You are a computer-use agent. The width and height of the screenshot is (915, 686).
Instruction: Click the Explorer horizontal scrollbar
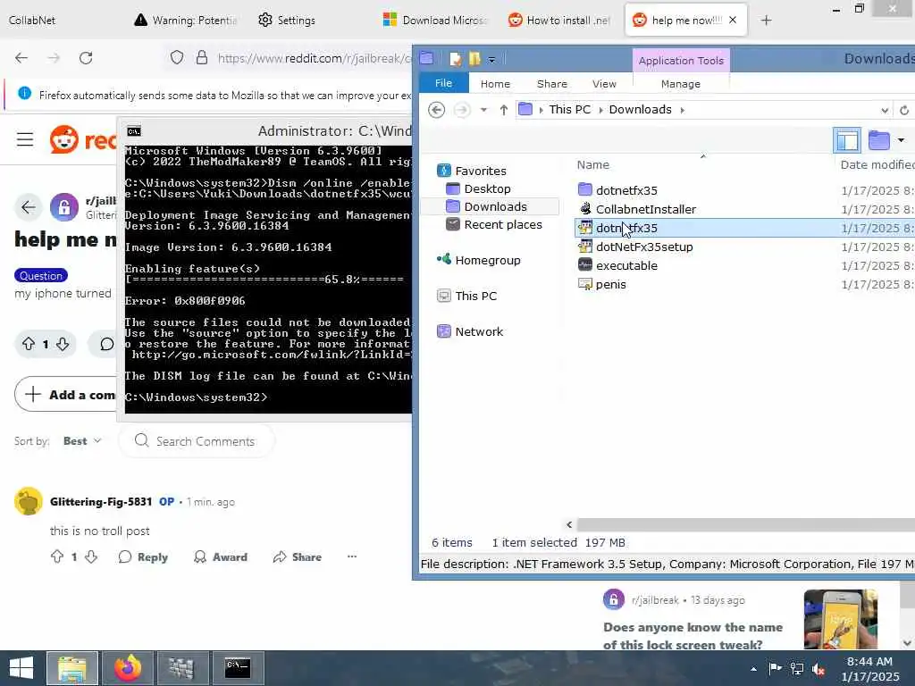pos(745,524)
